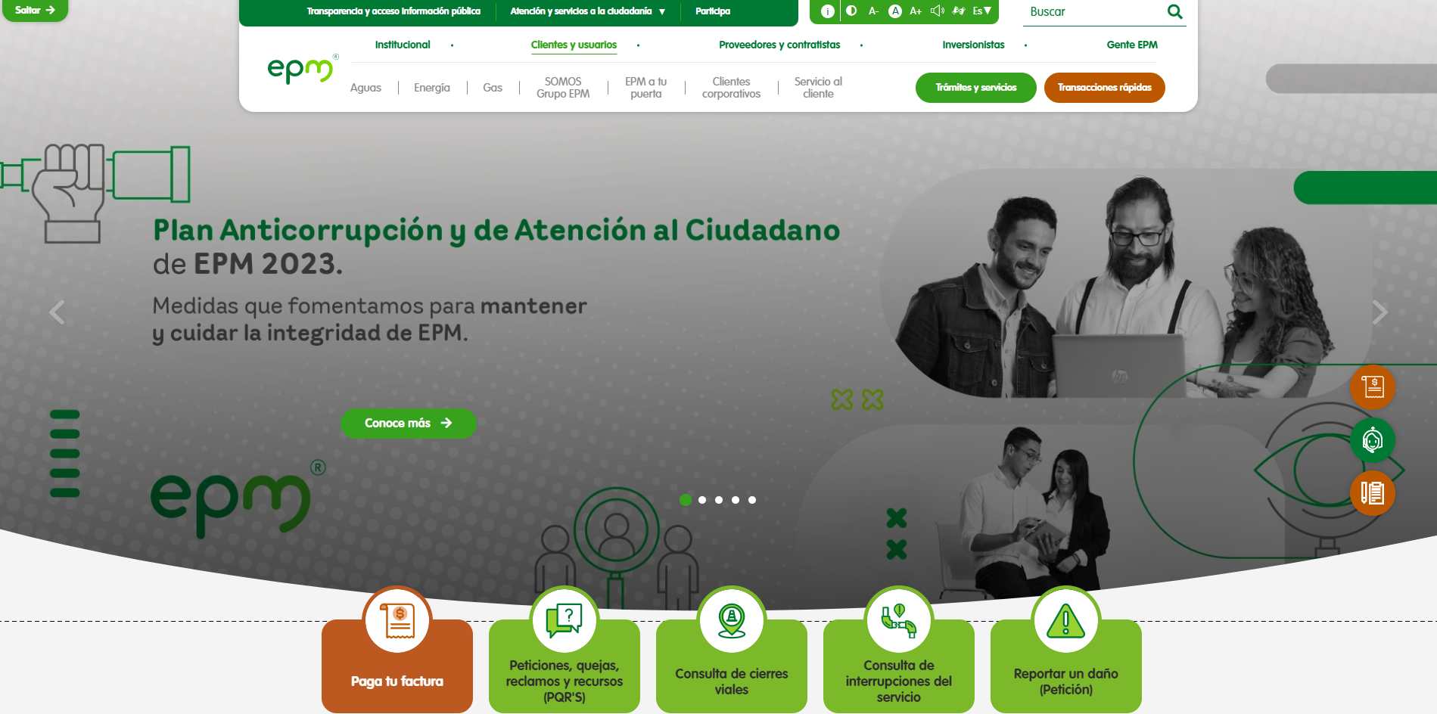Open the Gas menu item

493,88
